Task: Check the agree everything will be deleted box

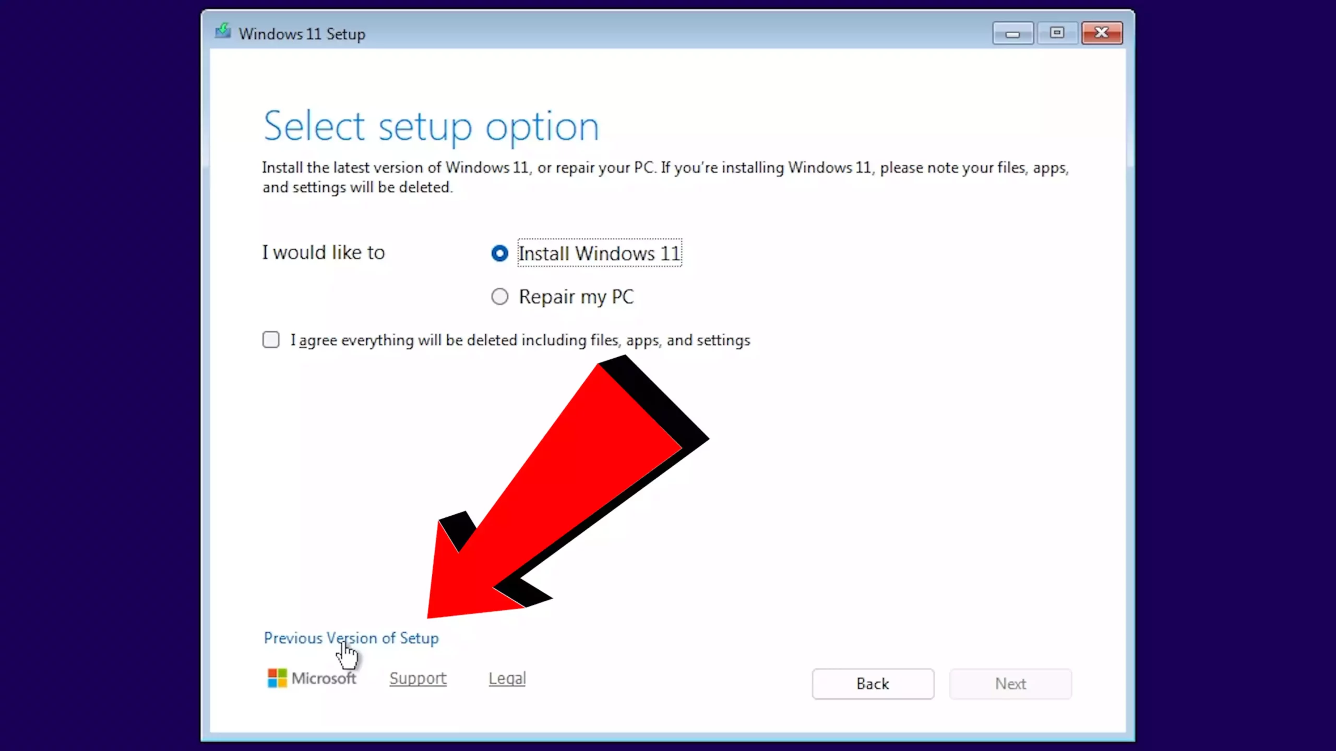Action: (271, 340)
